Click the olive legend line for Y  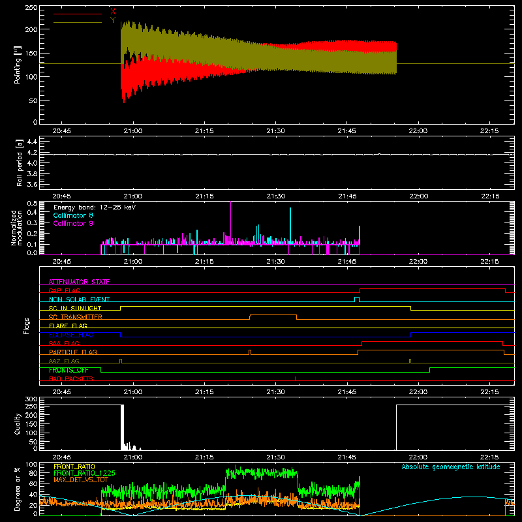(x=78, y=23)
